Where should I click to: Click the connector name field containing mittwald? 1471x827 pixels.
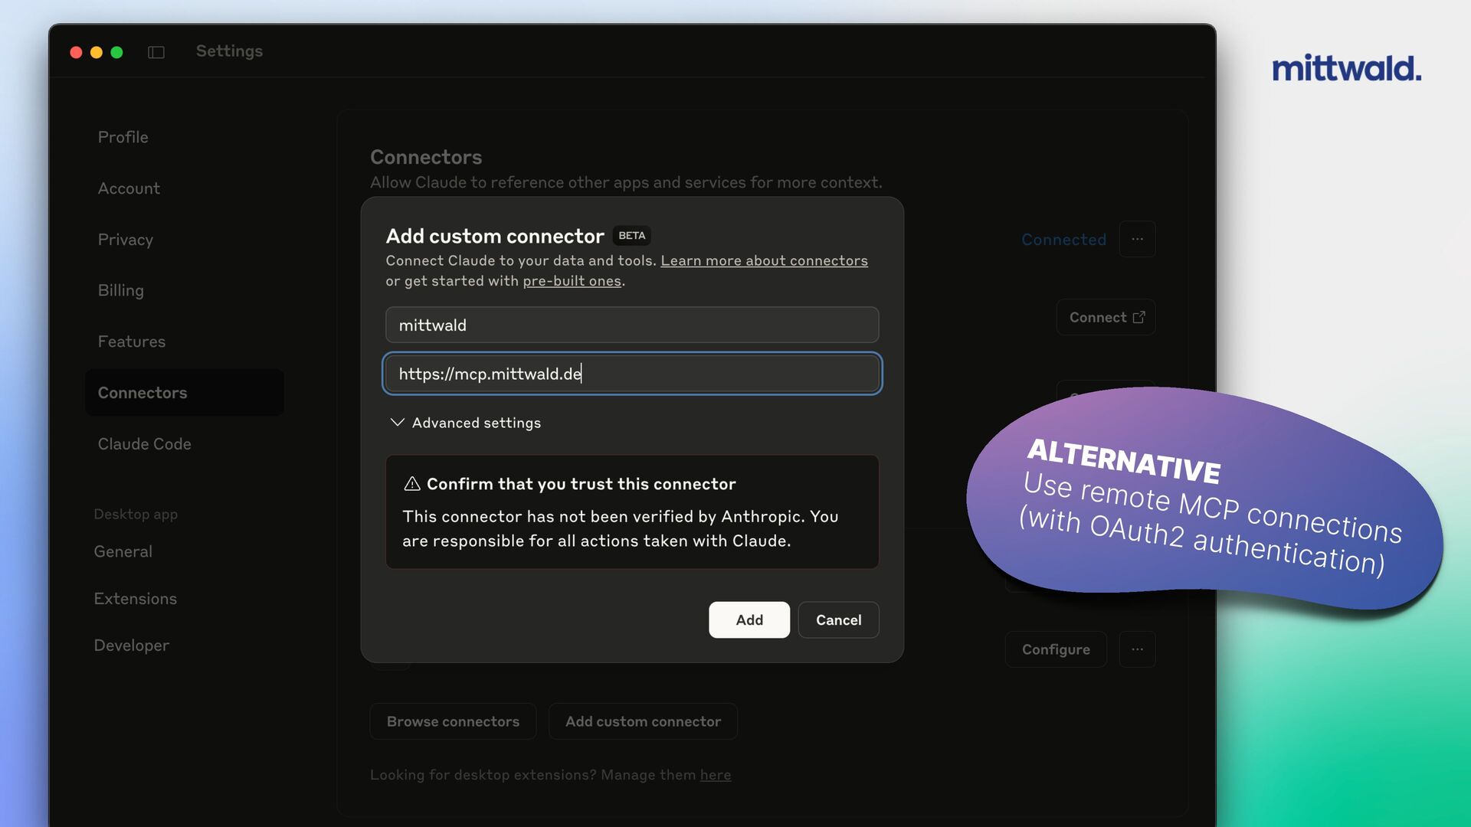631,325
